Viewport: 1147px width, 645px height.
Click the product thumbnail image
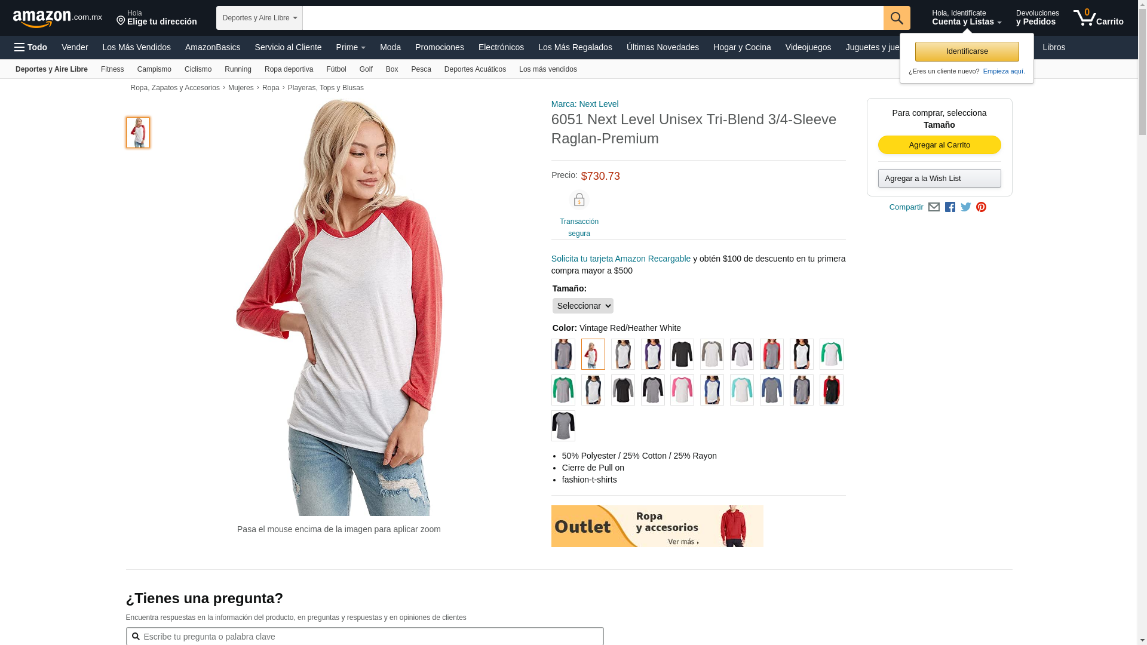[x=138, y=133]
